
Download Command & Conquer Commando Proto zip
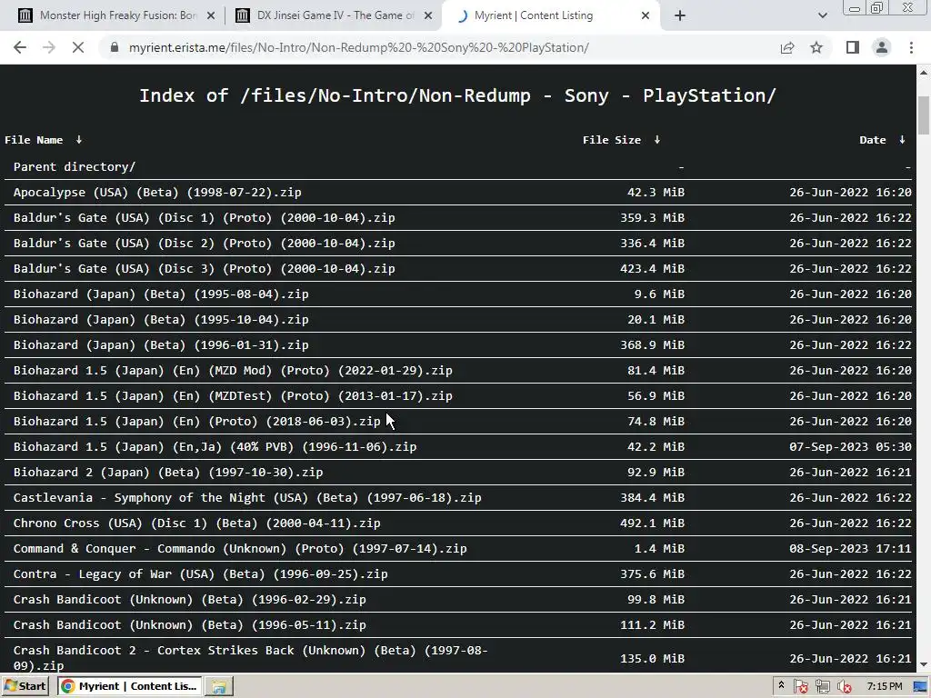[240, 549]
